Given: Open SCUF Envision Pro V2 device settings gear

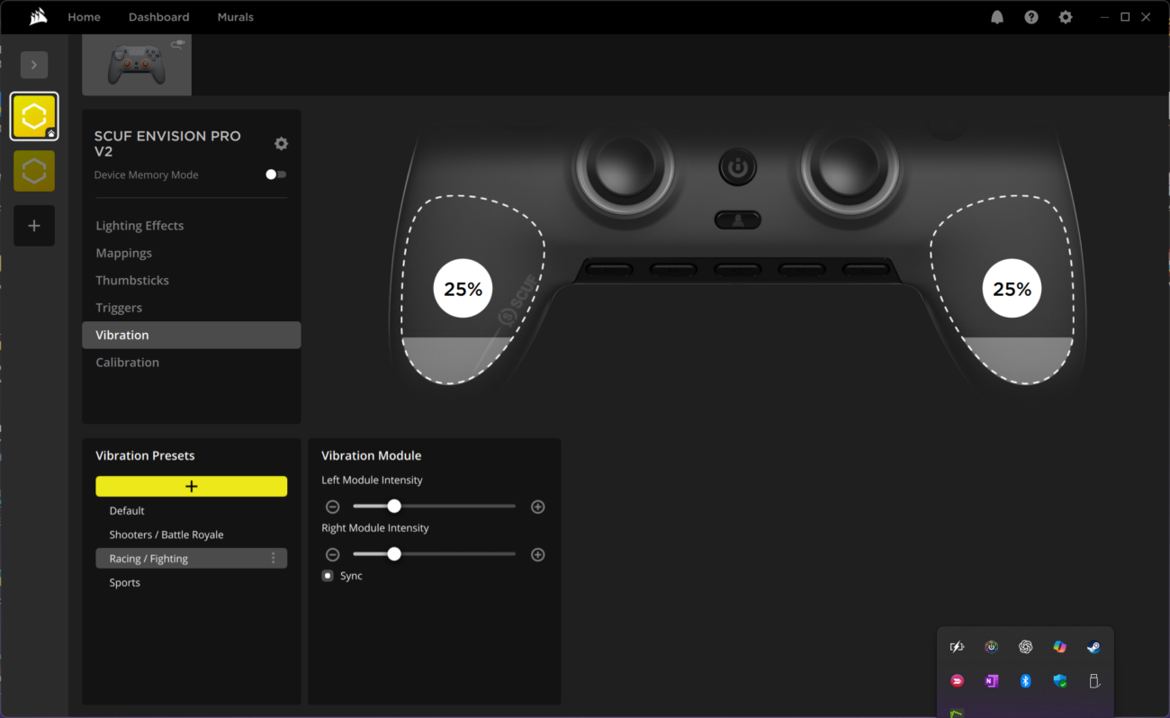Looking at the screenshot, I should 281,144.
